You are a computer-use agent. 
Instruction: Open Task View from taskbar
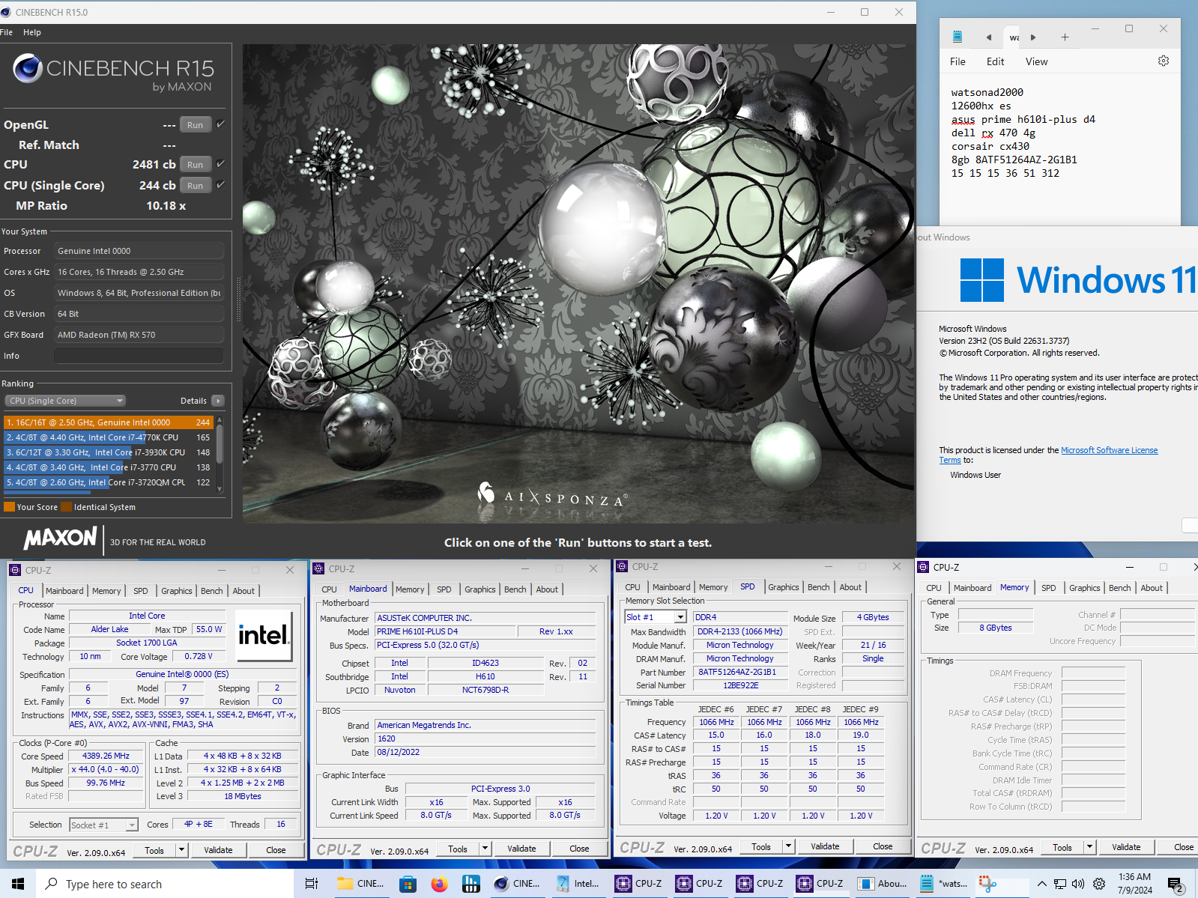(x=312, y=884)
